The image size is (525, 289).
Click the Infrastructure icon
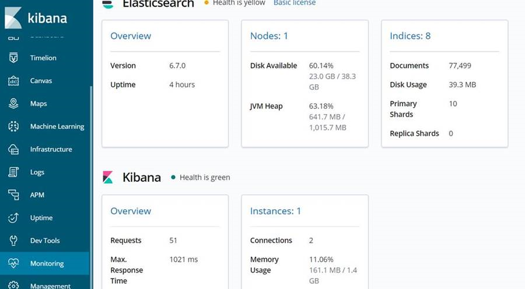(x=13, y=149)
